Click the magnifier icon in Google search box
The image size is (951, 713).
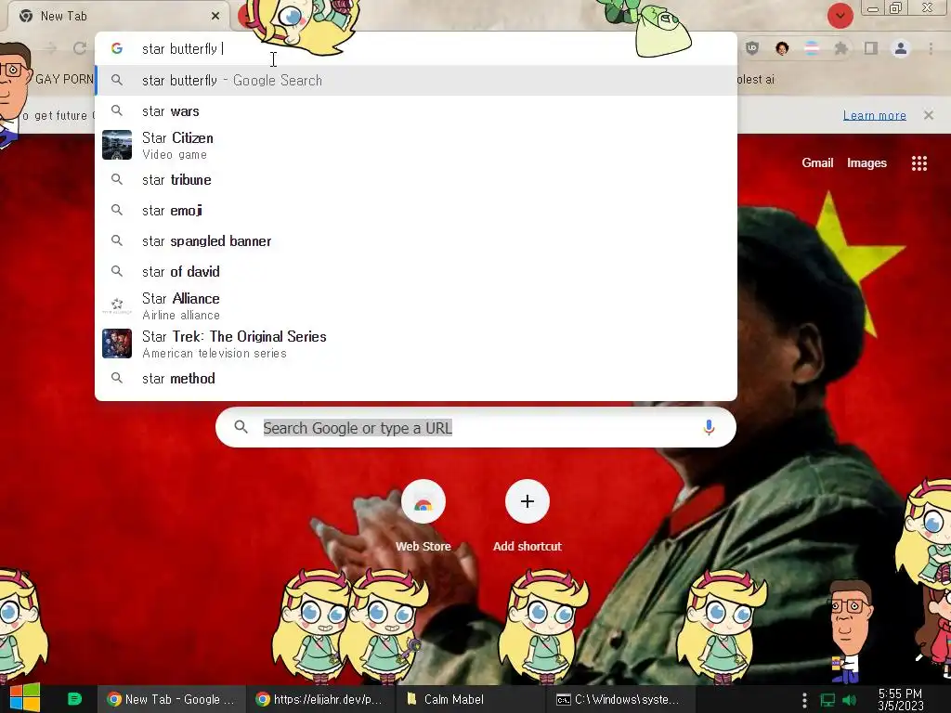241,427
